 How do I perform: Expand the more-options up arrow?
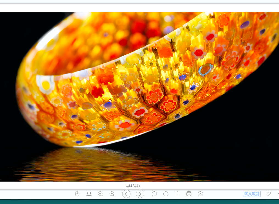(200, 194)
